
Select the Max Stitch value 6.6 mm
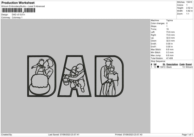click(x=170, y=49)
